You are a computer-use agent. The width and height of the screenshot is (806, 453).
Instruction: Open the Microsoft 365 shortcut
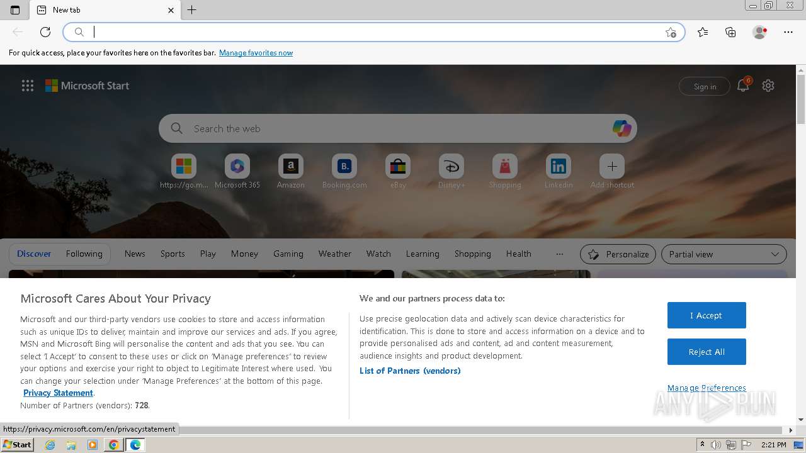pyautogui.click(x=237, y=171)
